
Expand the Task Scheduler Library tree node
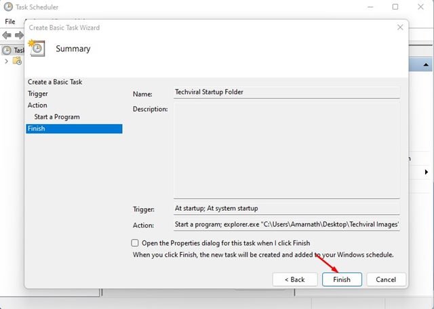coord(6,61)
